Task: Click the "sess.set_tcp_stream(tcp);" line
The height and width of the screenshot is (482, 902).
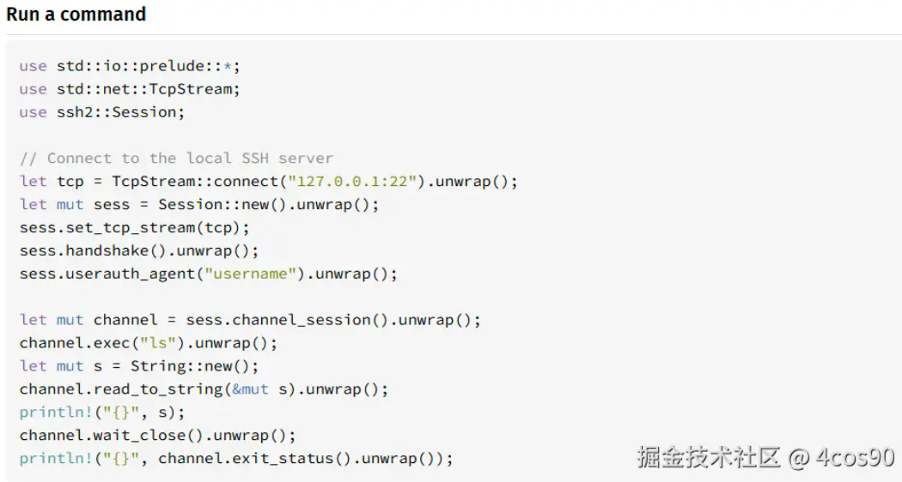Action: pos(135,227)
